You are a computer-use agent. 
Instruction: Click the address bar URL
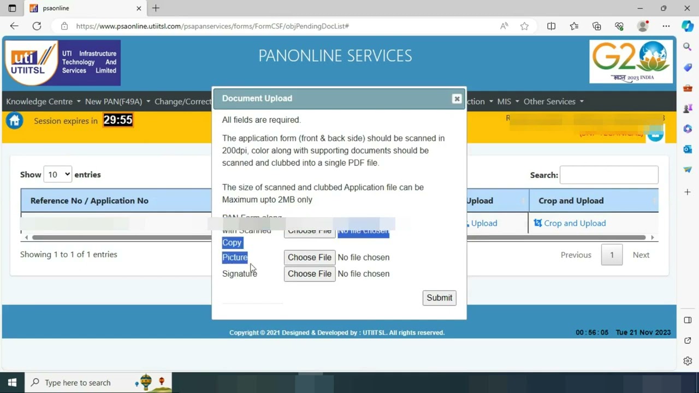pos(212,26)
